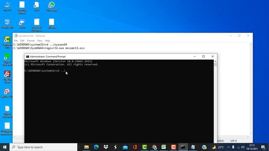Click Command Prompt scrollbar up arrow
Screen dimensions: 269x151
(216, 61)
